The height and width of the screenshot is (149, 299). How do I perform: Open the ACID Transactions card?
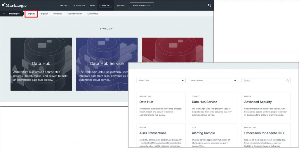(x=161, y=135)
